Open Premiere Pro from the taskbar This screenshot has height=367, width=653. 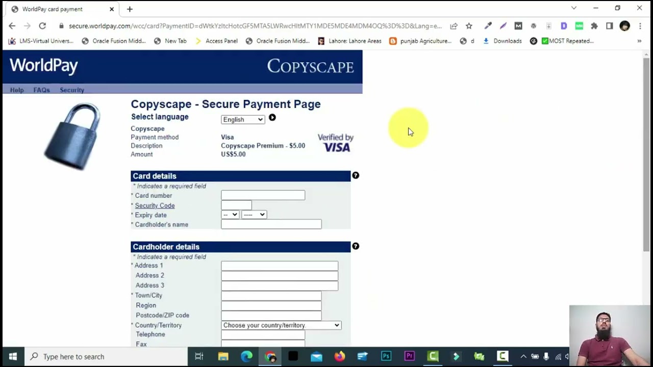coord(410,356)
